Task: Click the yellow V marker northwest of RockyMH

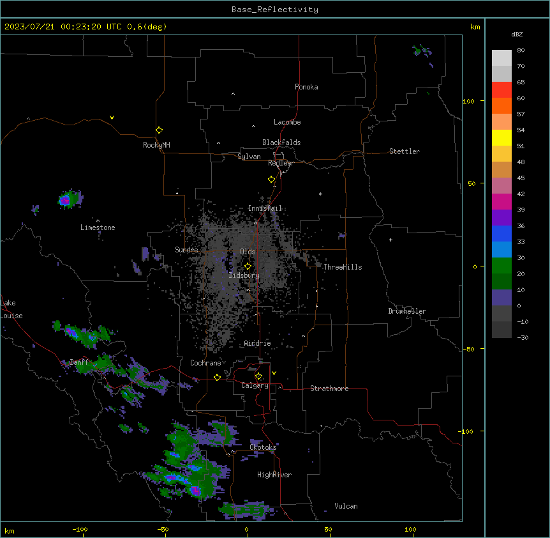Action: coord(112,118)
